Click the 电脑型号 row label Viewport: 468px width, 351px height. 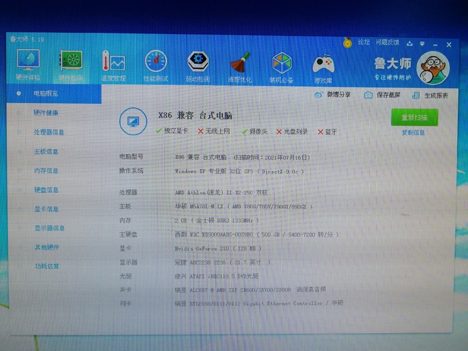[x=131, y=156]
